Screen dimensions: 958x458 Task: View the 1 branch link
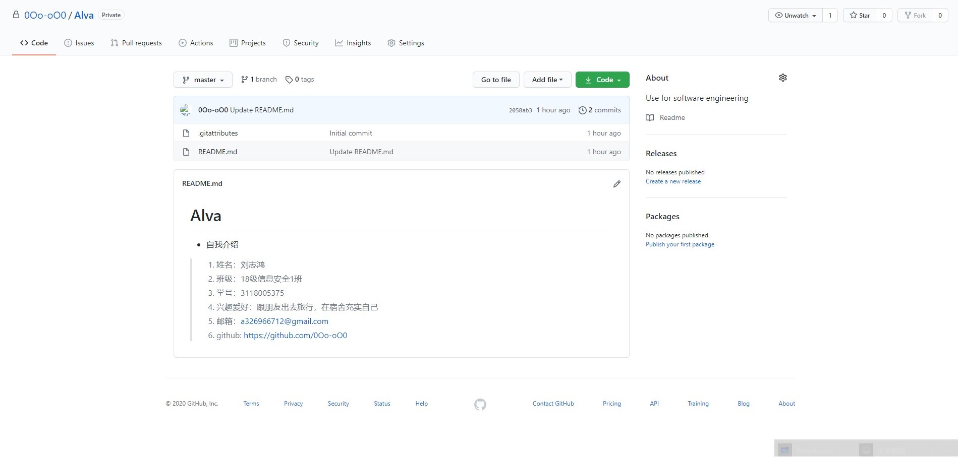point(259,79)
